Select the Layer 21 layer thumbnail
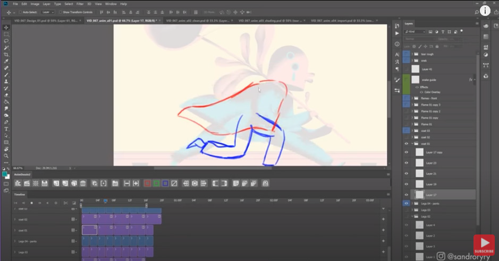This screenshot has height=261, width=499. [x=419, y=173]
